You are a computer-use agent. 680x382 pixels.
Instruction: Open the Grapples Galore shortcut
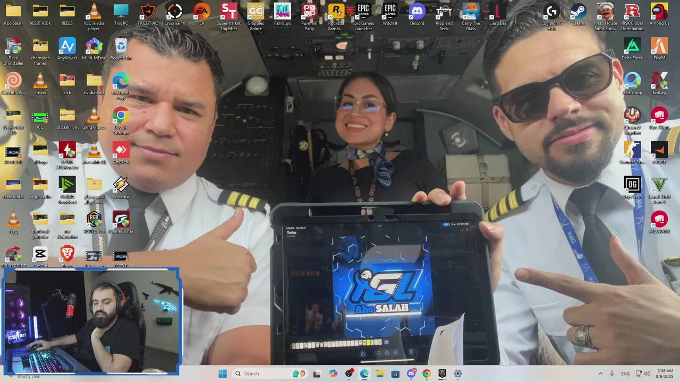point(256,16)
